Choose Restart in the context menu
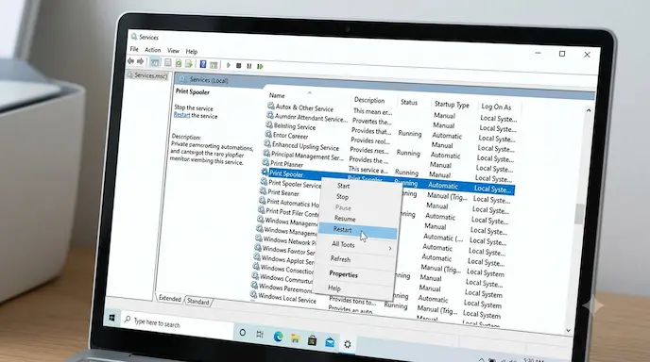Screen dimensions: 650x362 pyautogui.click(x=342, y=230)
